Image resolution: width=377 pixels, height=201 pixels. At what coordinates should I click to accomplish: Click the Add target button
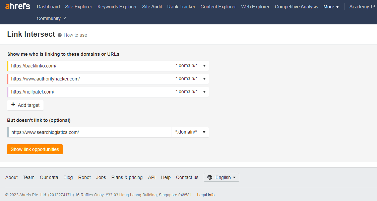[25, 105]
